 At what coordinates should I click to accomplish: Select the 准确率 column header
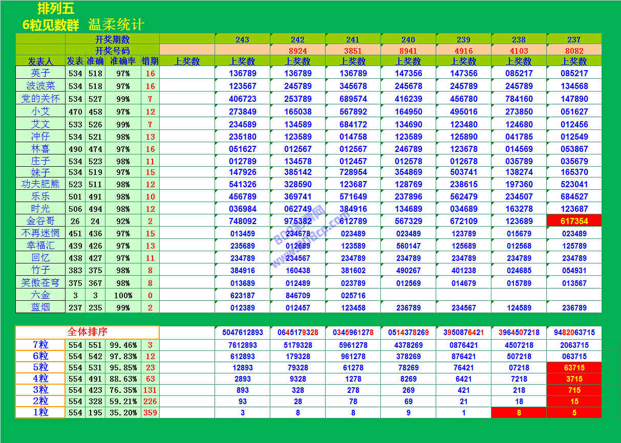[123, 61]
